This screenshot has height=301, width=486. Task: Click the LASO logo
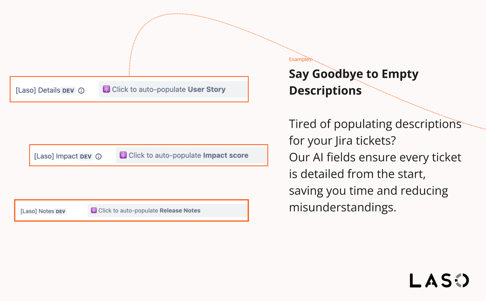tap(439, 280)
